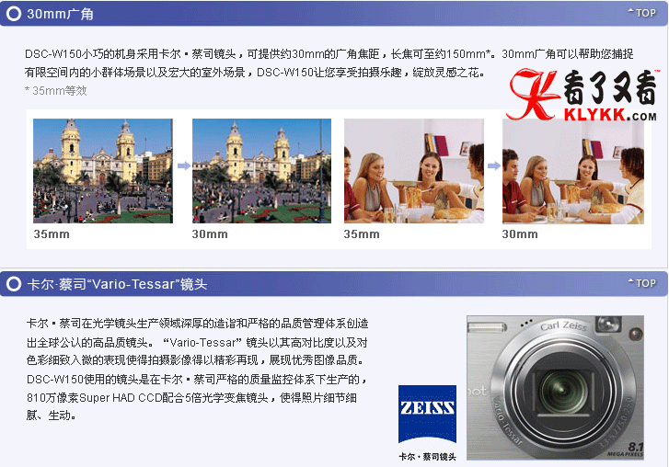The image size is (669, 467).
Task: Click arrow between the cathedral photos
Action: pyautogui.click(x=184, y=165)
